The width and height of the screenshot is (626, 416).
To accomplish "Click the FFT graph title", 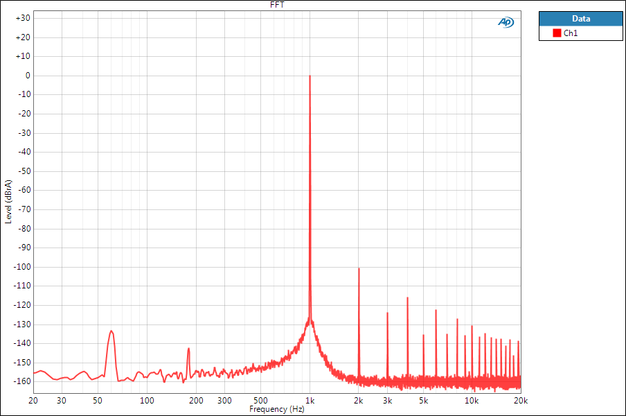I will coord(277,5).
